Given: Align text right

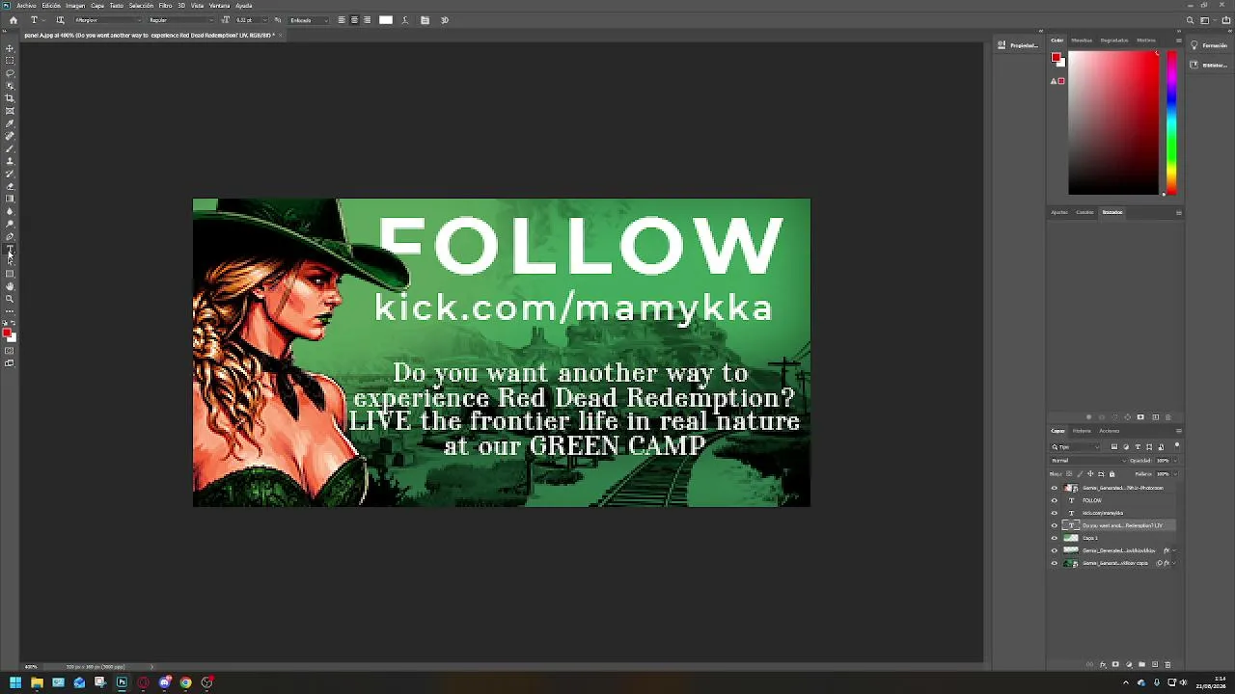Looking at the screenshot, I should point(367,20).
